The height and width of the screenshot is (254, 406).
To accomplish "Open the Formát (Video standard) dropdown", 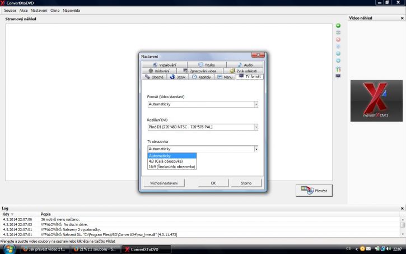I will (203, 104).
